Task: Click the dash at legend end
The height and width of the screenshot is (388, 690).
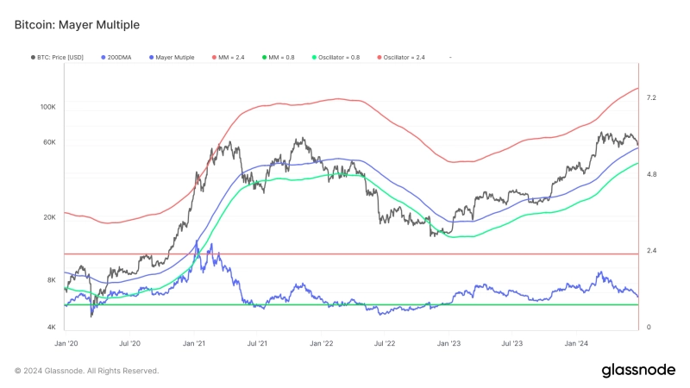Action: tap(450, 57)
